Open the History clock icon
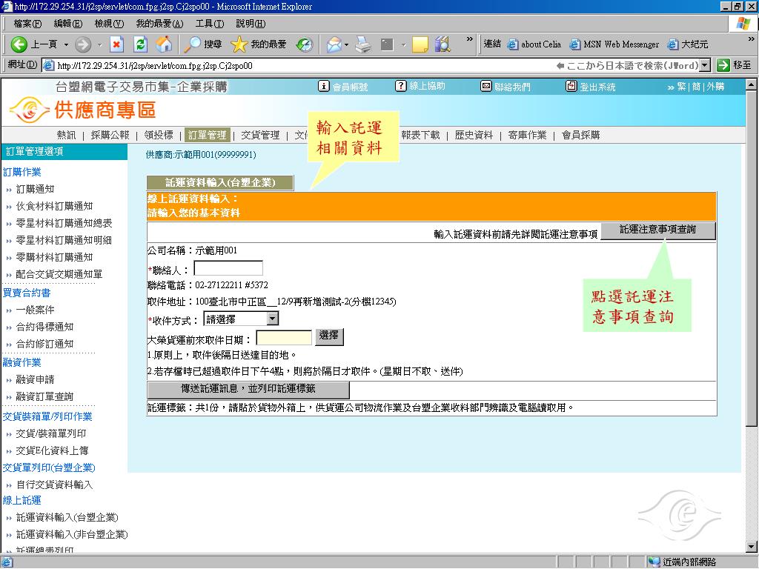759x569 pixels. click(x=305, y=44)
